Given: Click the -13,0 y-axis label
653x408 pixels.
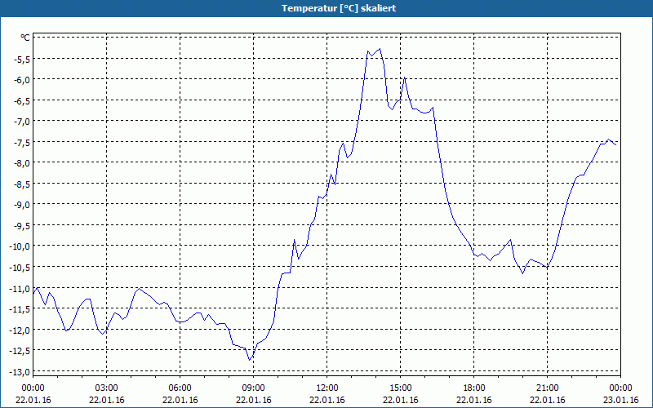Looking at the screenshot, I should [20, 371].
